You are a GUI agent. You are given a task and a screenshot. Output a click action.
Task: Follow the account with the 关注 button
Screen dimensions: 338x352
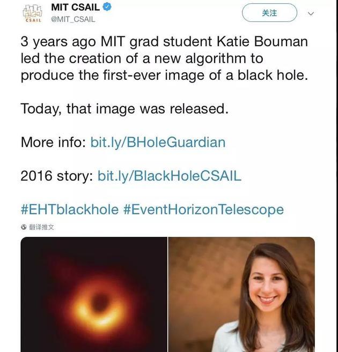[269, 13]
